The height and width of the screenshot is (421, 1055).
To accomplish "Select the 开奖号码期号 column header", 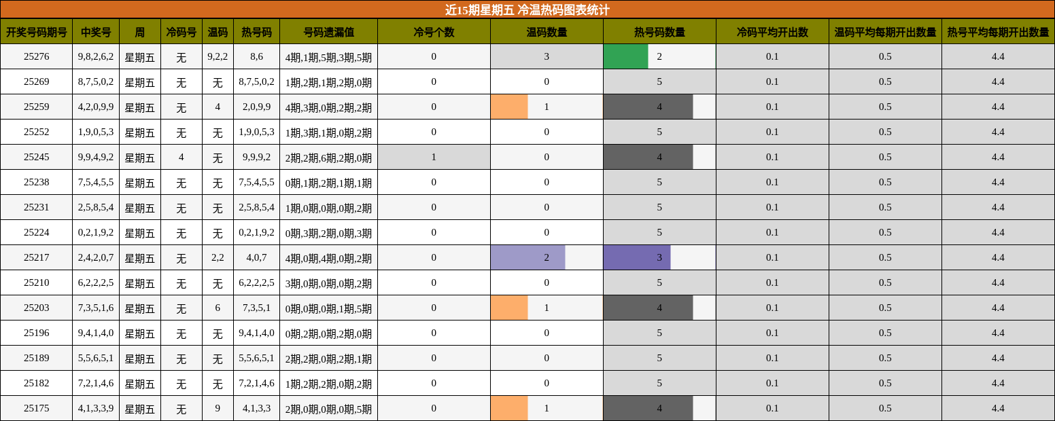I will pos(37,32).
